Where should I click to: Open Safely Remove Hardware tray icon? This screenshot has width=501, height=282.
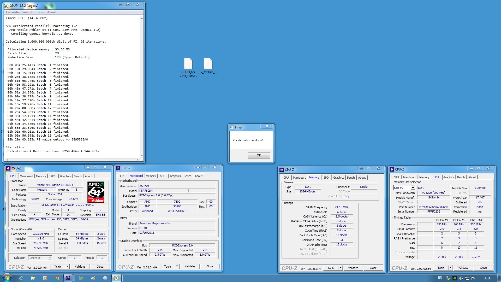tap(448, 278)
